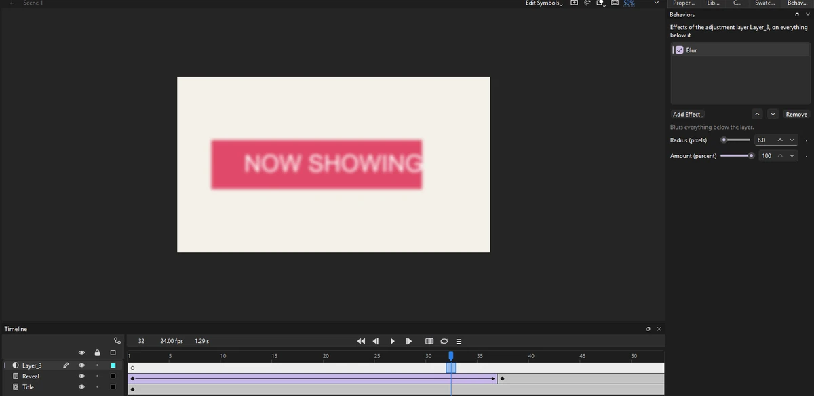
Task: Open the timeline options menu
Action: [459, 341]
